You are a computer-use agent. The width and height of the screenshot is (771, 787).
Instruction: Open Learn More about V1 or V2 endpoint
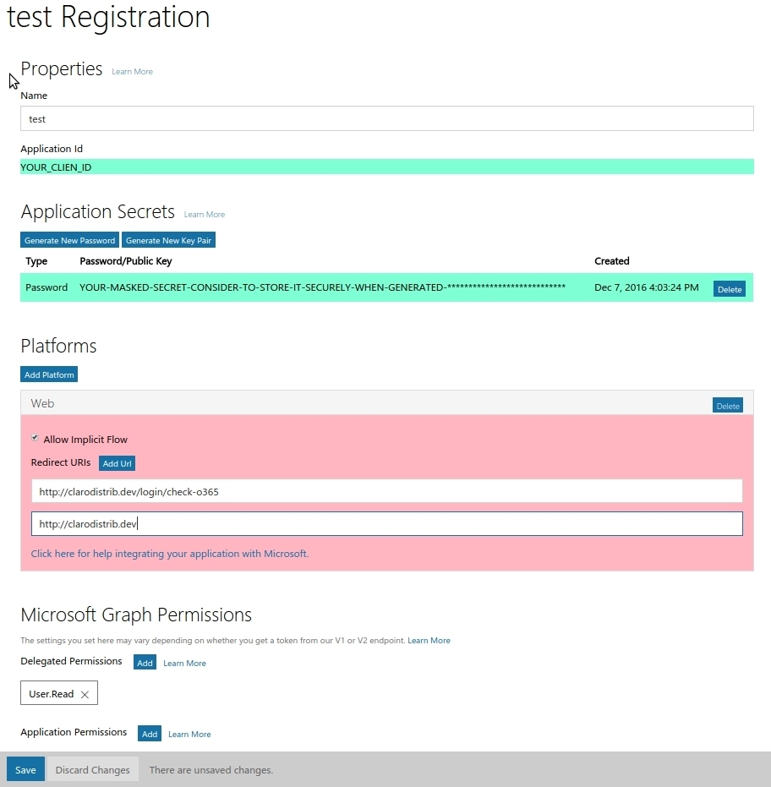point(429,641)
